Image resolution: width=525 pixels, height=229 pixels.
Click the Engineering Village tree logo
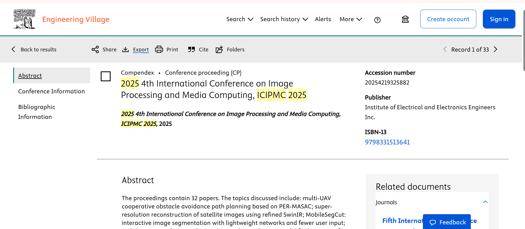click(24, 19)
